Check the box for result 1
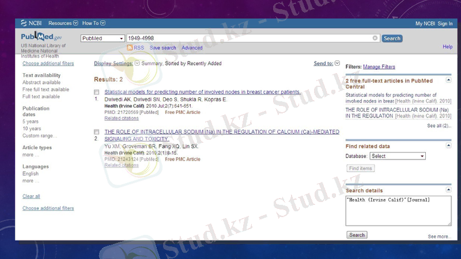Screen dimensions: 461x259 [x=97, y=92]
